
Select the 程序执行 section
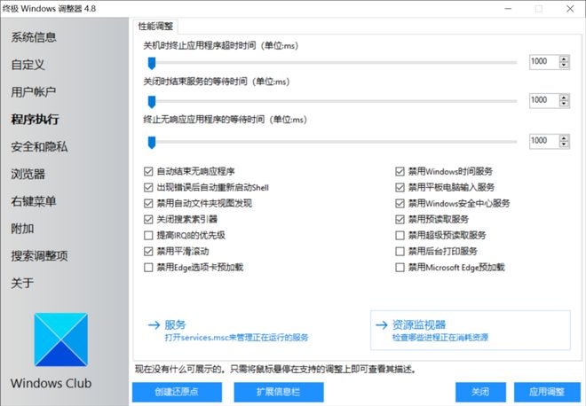click(35, 119)
